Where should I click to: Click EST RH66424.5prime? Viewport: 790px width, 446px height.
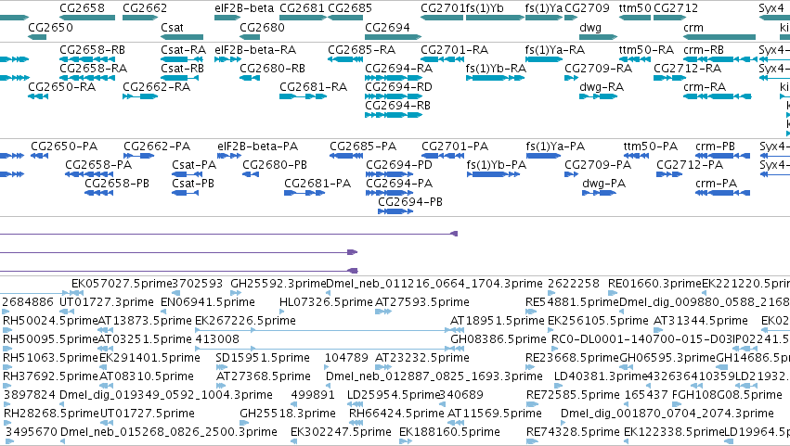356,423
